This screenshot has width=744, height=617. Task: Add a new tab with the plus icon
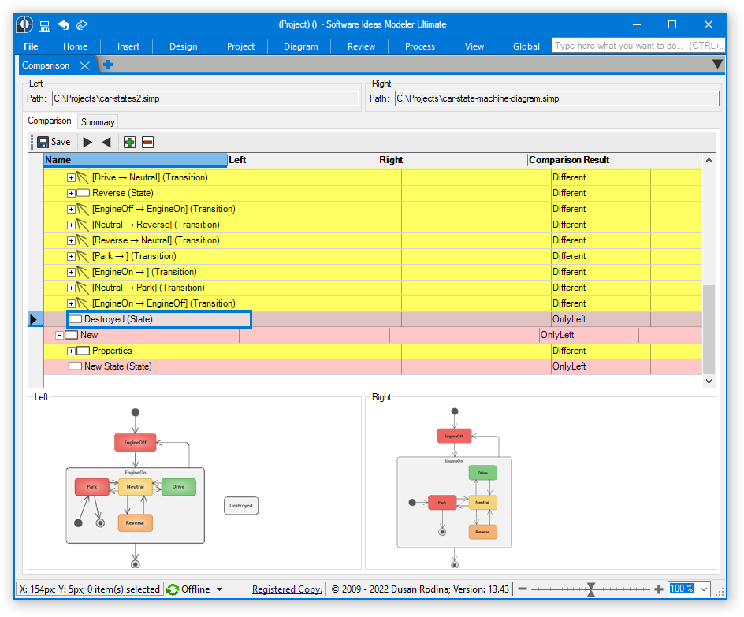click(108, 65)
